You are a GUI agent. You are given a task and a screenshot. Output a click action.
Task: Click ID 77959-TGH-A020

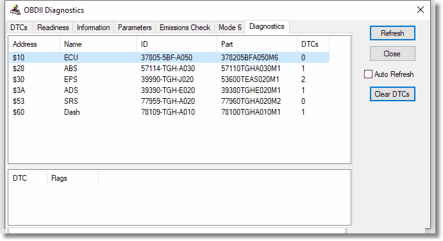coord(168,101)
